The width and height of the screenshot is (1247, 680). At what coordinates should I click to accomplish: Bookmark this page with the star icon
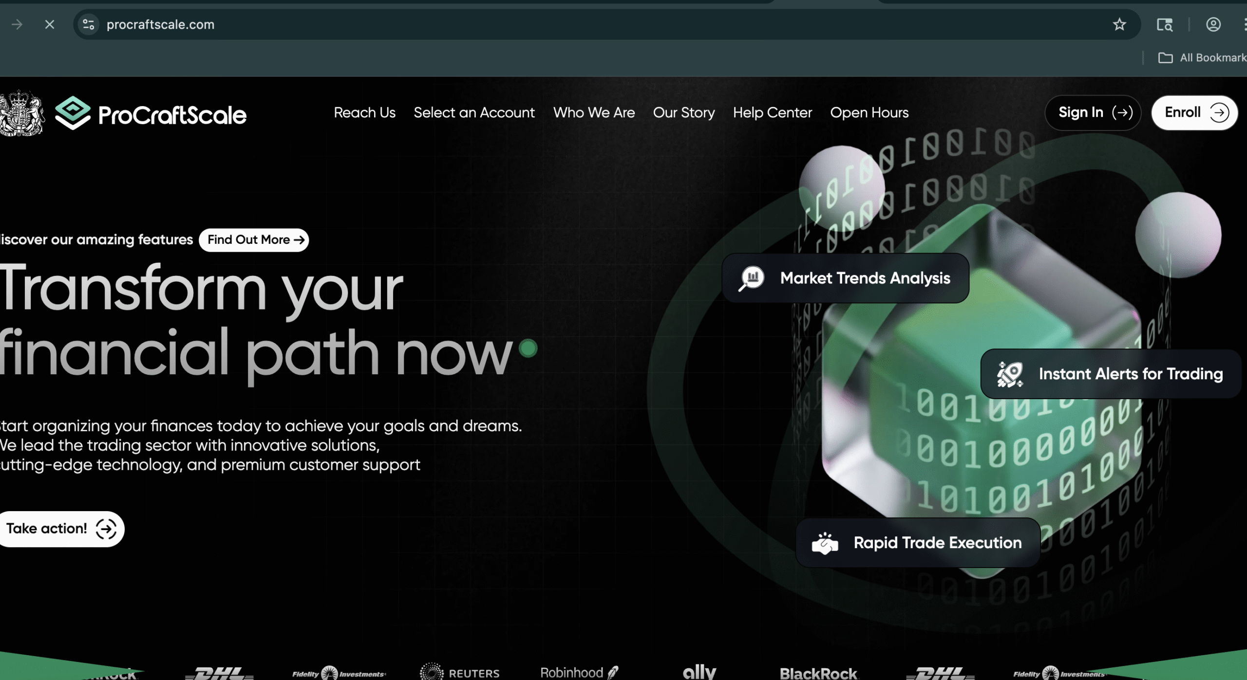click(x=1119, y=24)
